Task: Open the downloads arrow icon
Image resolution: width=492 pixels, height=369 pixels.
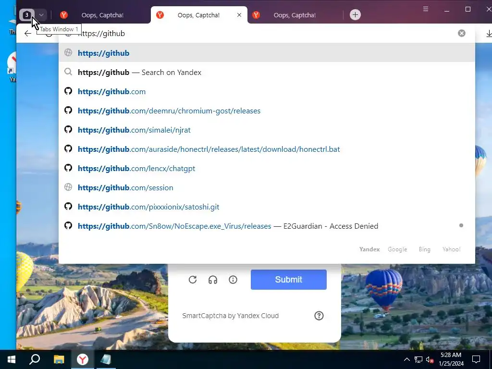Action: (489, 33)
